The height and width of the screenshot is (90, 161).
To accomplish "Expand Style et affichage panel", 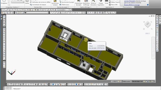I will click(x=86, y=7).
